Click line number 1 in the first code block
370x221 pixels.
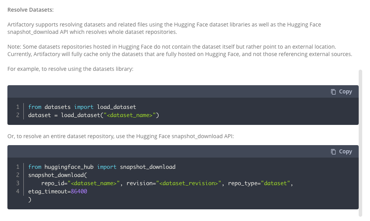click(x=18, y=107)
